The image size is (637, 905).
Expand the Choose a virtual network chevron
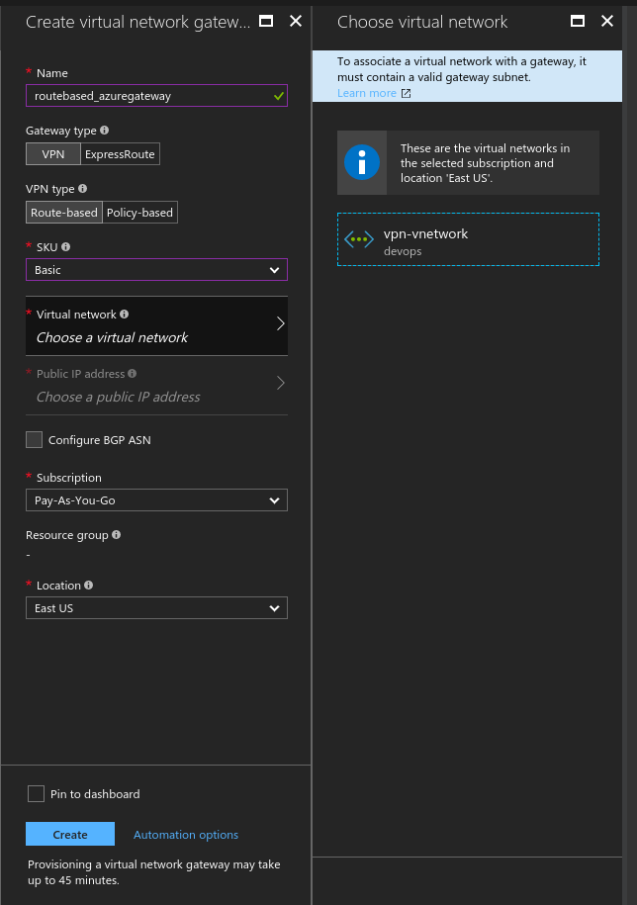tap(281, 323)
